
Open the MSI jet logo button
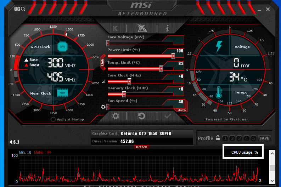(142, 28)
